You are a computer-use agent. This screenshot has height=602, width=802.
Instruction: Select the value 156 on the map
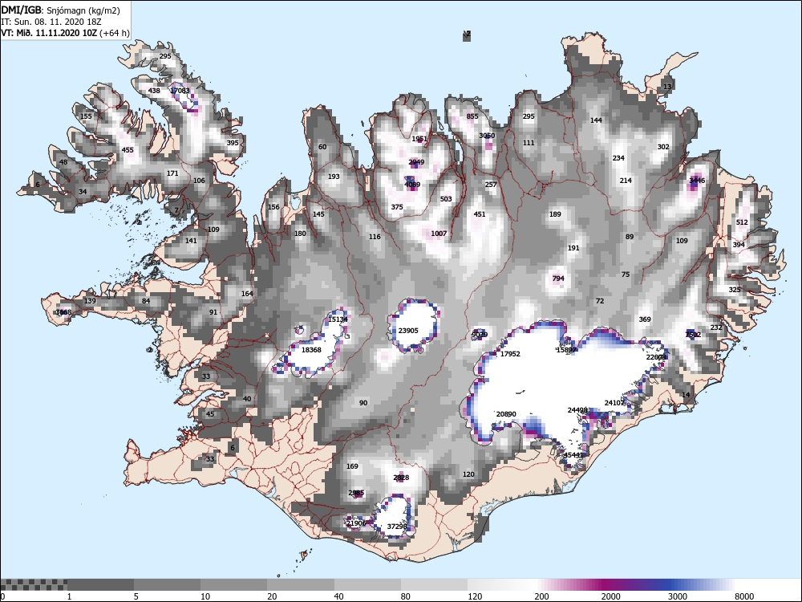(274, 207)
